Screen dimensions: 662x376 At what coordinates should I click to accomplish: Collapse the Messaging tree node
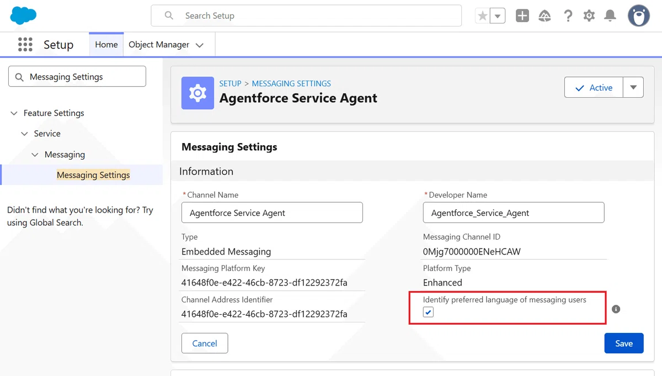pos(35,155)
